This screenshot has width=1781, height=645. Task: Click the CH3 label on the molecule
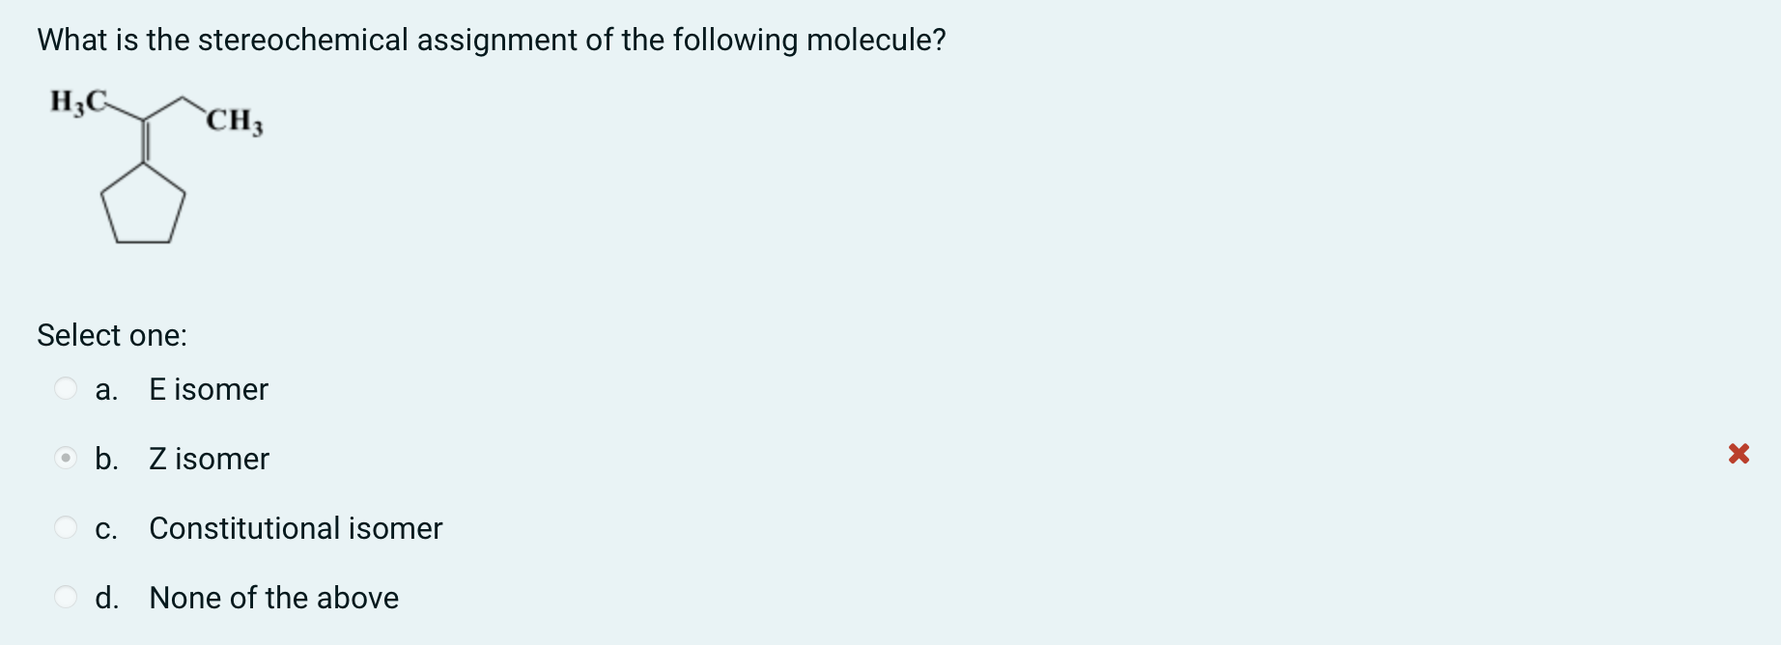235,120
